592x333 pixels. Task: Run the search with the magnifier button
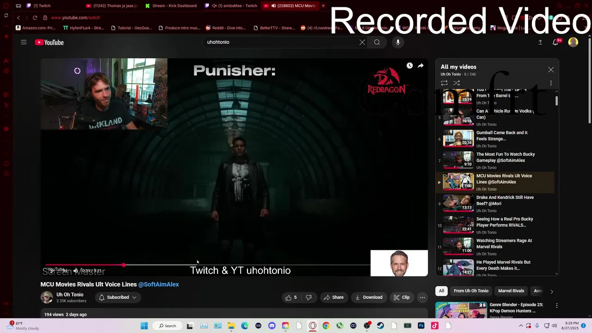(377, 42)
